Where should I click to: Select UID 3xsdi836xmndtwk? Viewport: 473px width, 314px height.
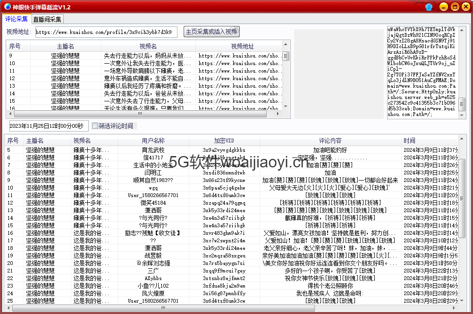[x=224, y=173]
